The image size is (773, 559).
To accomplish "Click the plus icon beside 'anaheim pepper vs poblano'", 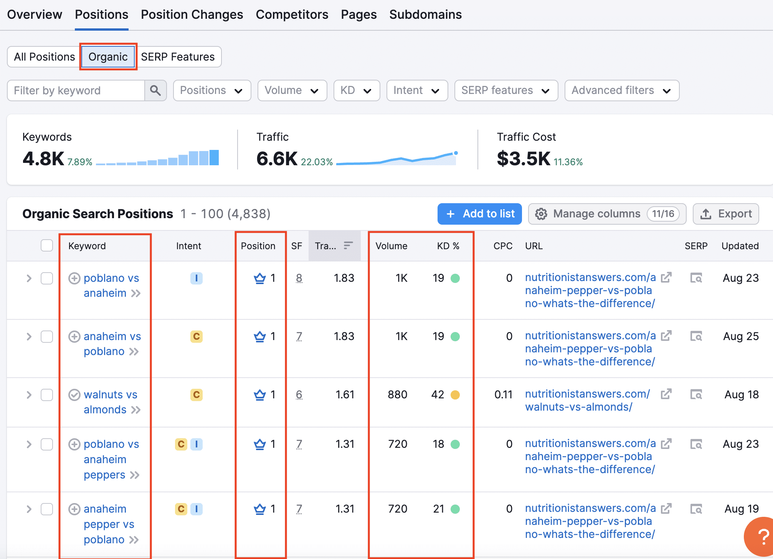I will pos(74,509).
